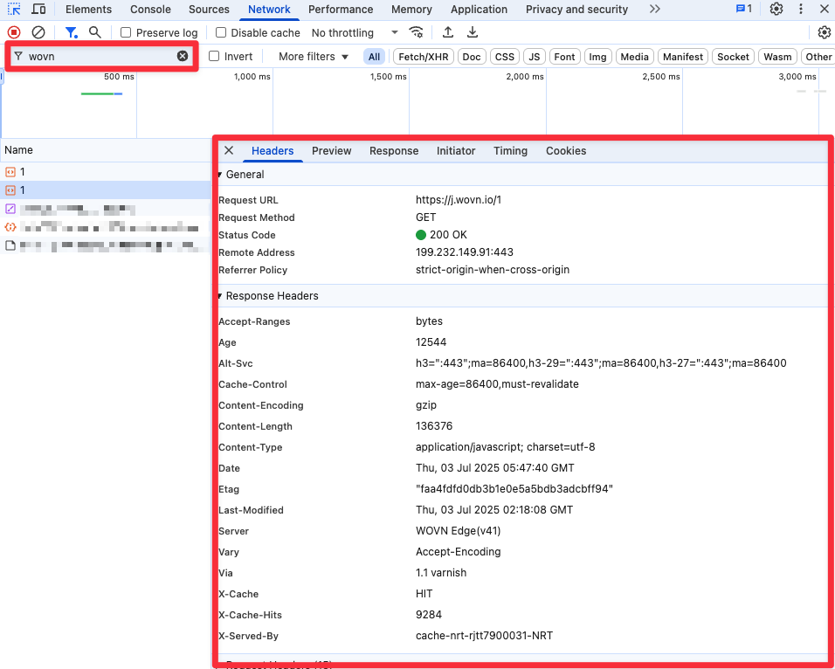Click the import HAR upload icon
Viewport: 835px width, 669px height.
pos(448,32)
